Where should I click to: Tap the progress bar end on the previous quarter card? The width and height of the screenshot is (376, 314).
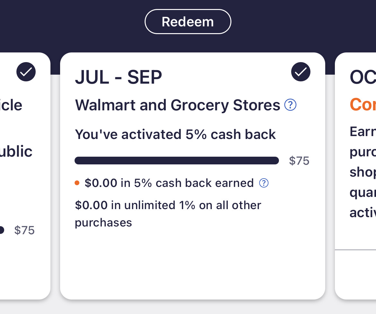pos(2,230)
